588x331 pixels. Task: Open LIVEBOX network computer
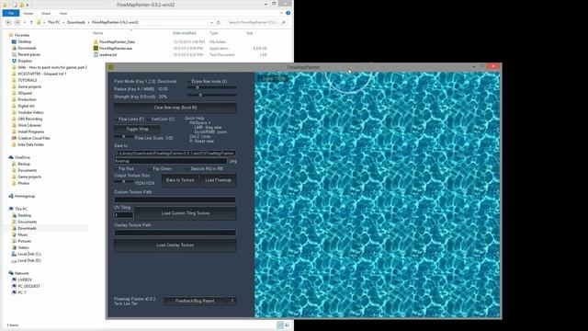pyautogui.click(x=25, y=280)
